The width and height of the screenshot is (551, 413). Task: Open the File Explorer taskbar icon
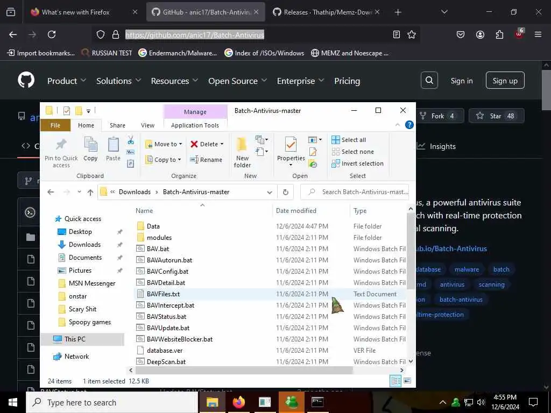click(212, 402)
